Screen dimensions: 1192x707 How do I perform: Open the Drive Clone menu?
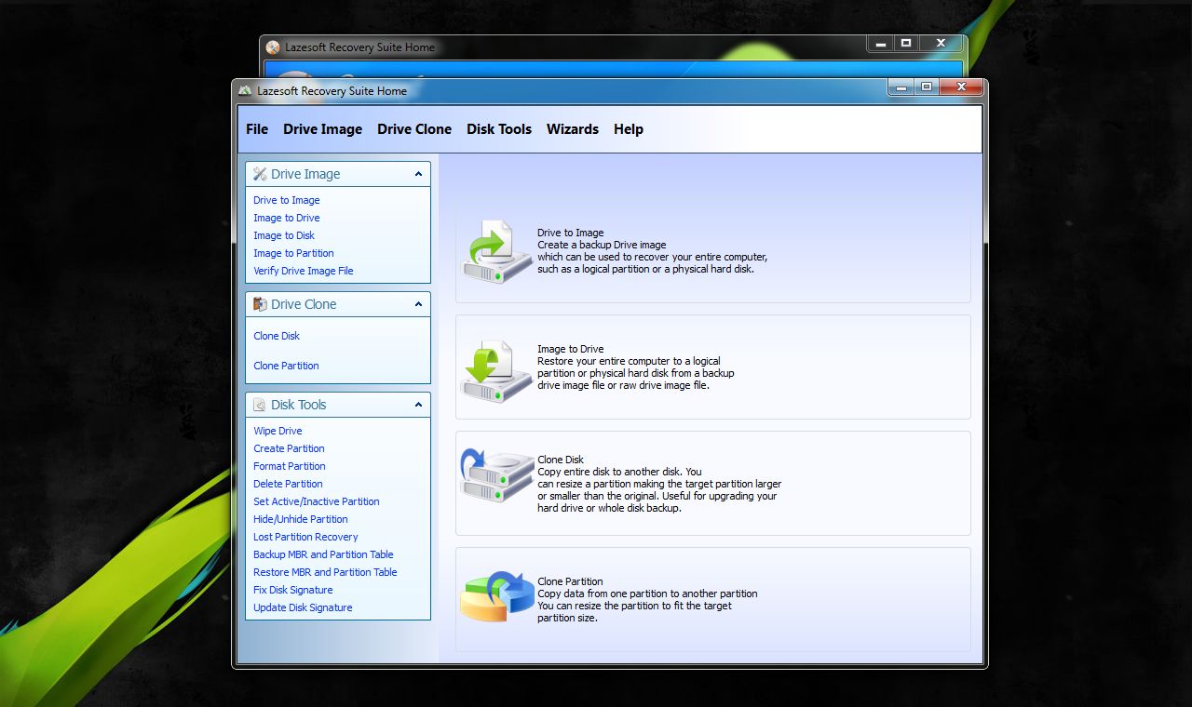pos(414,129)
